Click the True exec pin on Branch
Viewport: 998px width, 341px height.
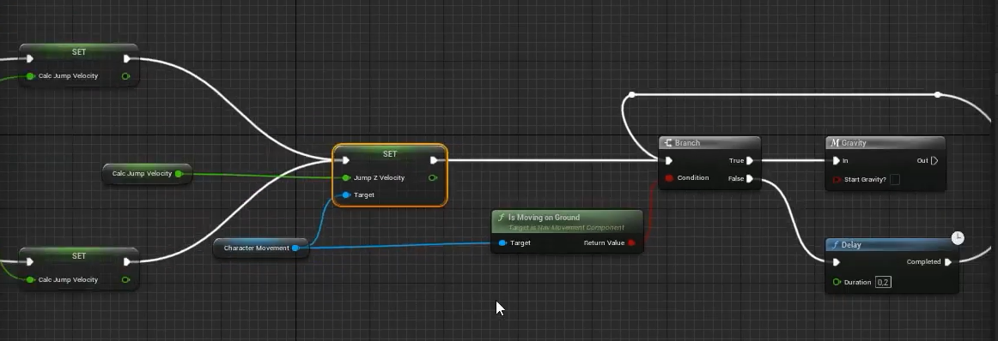click(751, 161)
